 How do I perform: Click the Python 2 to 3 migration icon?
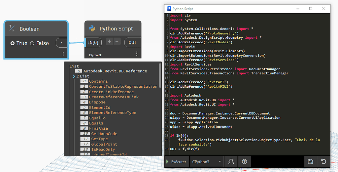(231, 162)
